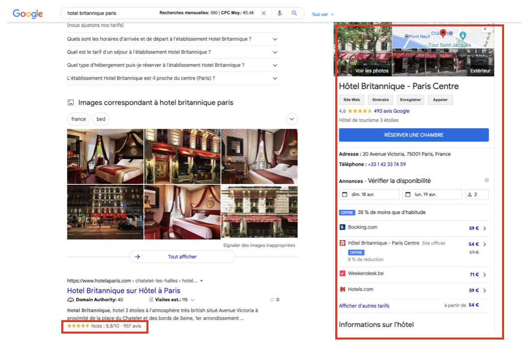Start voice search via microphone icon
Viewport: 522px width, 343px height.
(x=279, y=13)
